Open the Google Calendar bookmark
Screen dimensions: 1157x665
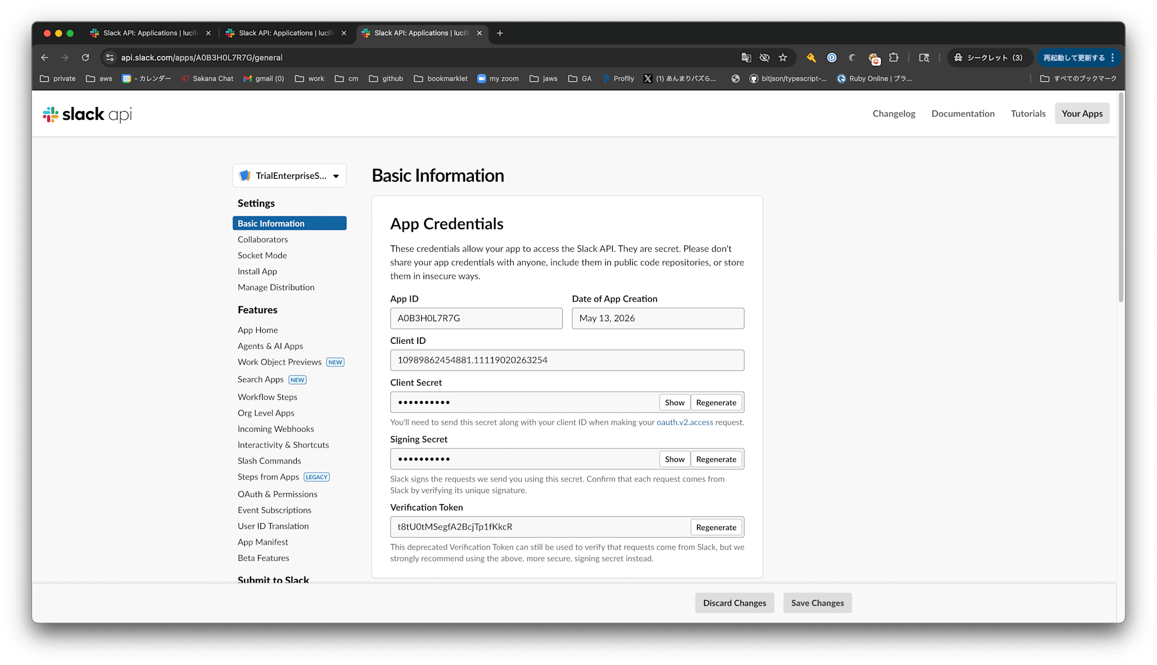tap(146, 79)
